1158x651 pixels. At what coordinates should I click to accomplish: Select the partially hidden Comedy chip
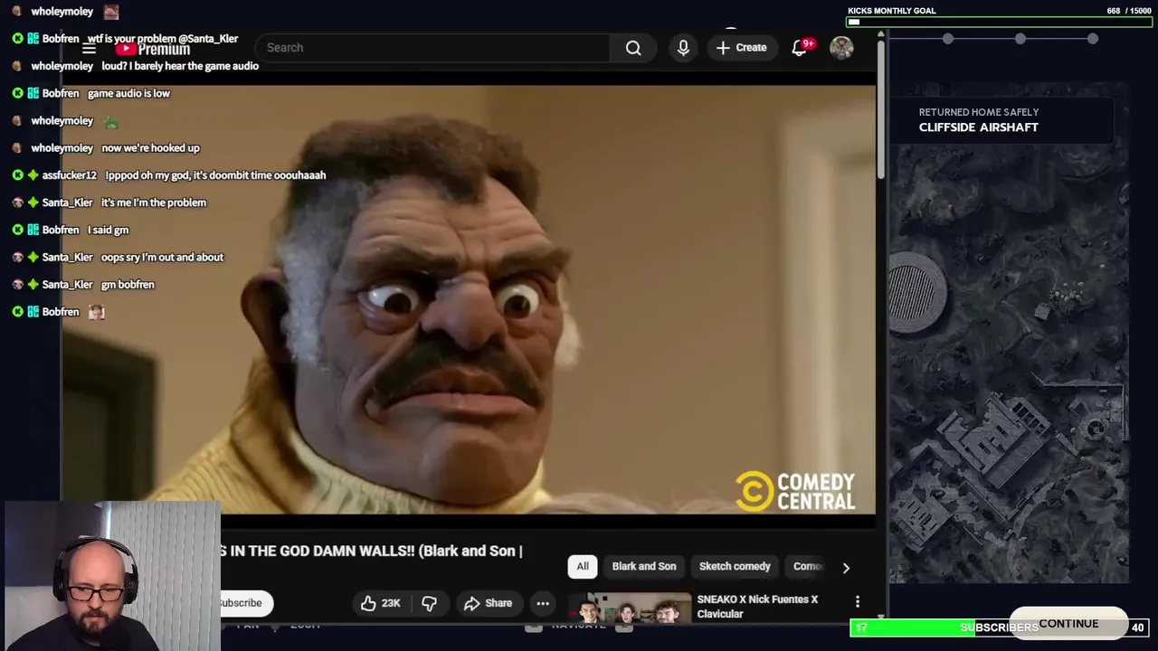point(807,567)
